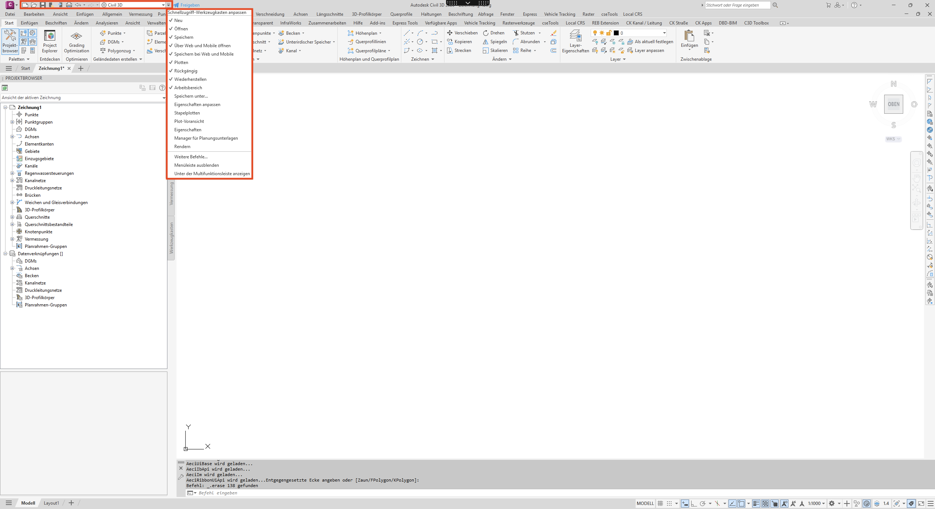Uncheck Speichern in the quick access menu
The width and height of the screenshot is (935, 509).
click(209, 37)
